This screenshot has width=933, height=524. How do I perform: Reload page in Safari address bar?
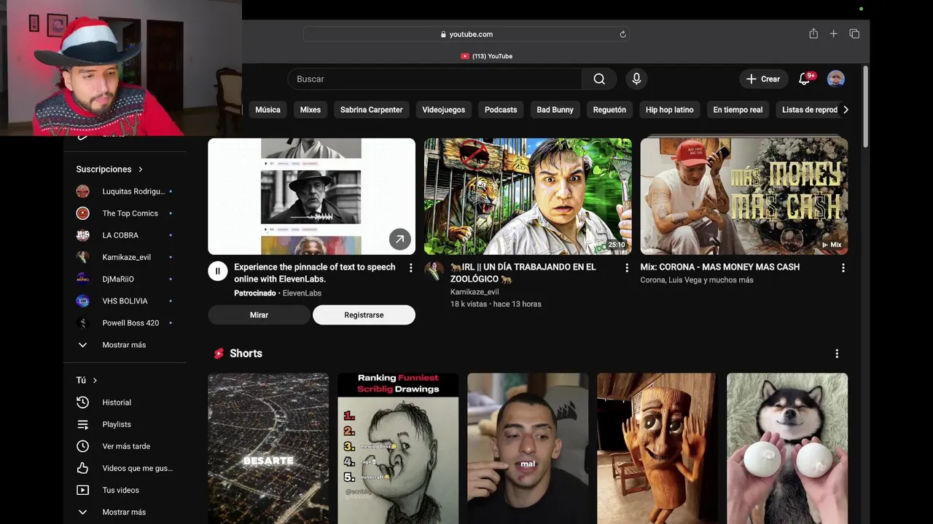(x=622, y=34)
